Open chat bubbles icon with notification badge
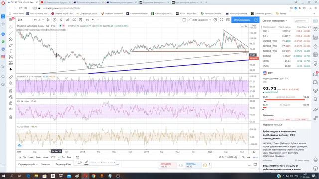The height and width of the screenshot is (179, 319). click(315, 74)
